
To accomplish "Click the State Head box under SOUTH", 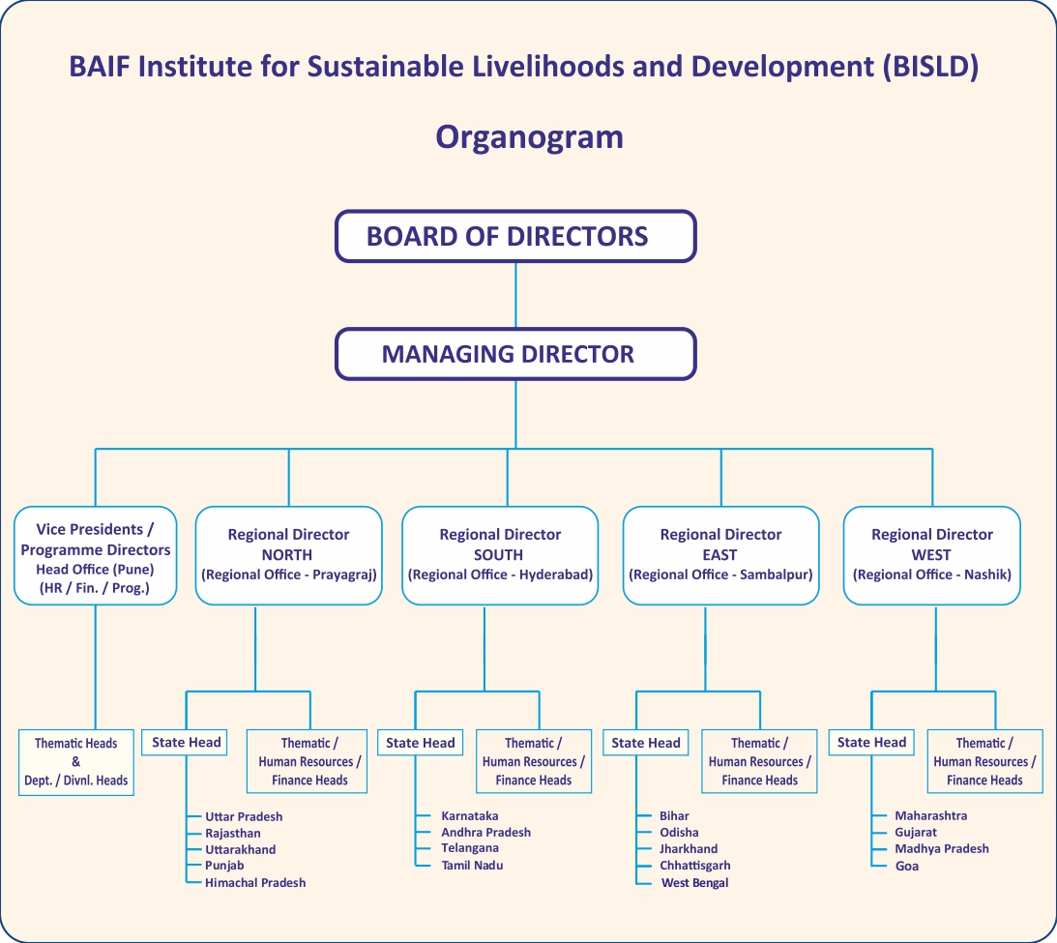I will [x=420, y=742].
